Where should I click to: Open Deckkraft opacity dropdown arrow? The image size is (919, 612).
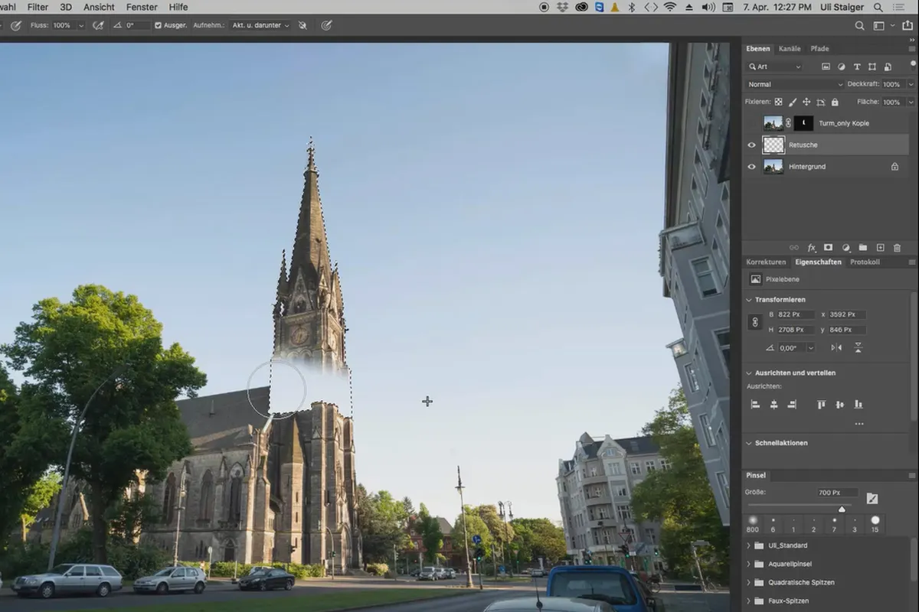[911, 84]
